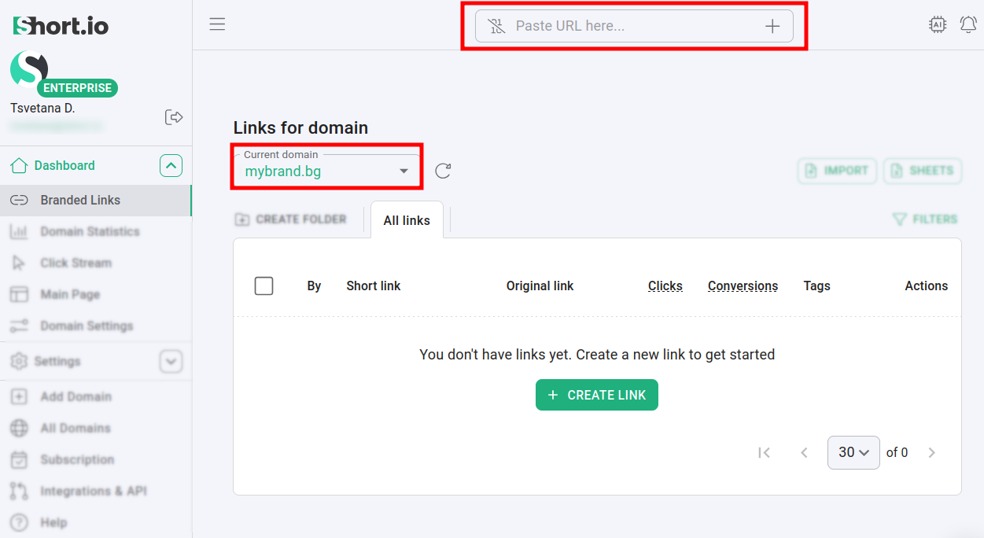Open Help from the sidebar
Screen dimensions: 984x538
(53, 522)
